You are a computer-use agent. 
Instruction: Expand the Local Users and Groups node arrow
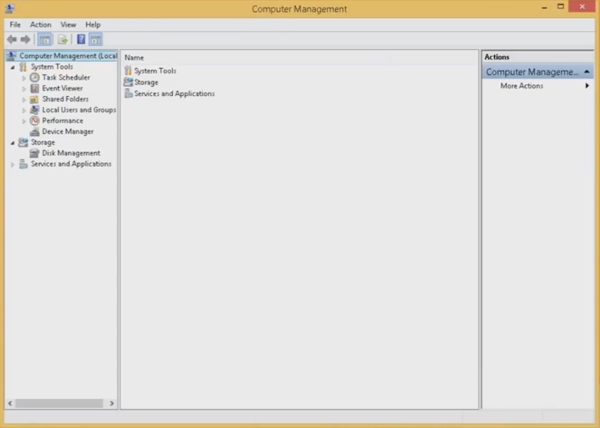(24, 110)
